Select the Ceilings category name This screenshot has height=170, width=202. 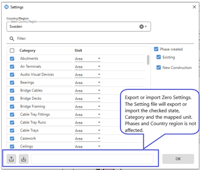pos(27,146)
